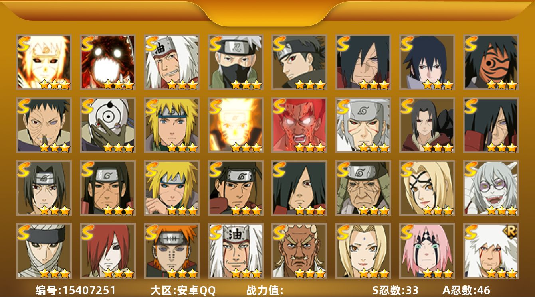Click the dark-skinned Raikage portrait
Screen dimensions: 535x297
299,251
